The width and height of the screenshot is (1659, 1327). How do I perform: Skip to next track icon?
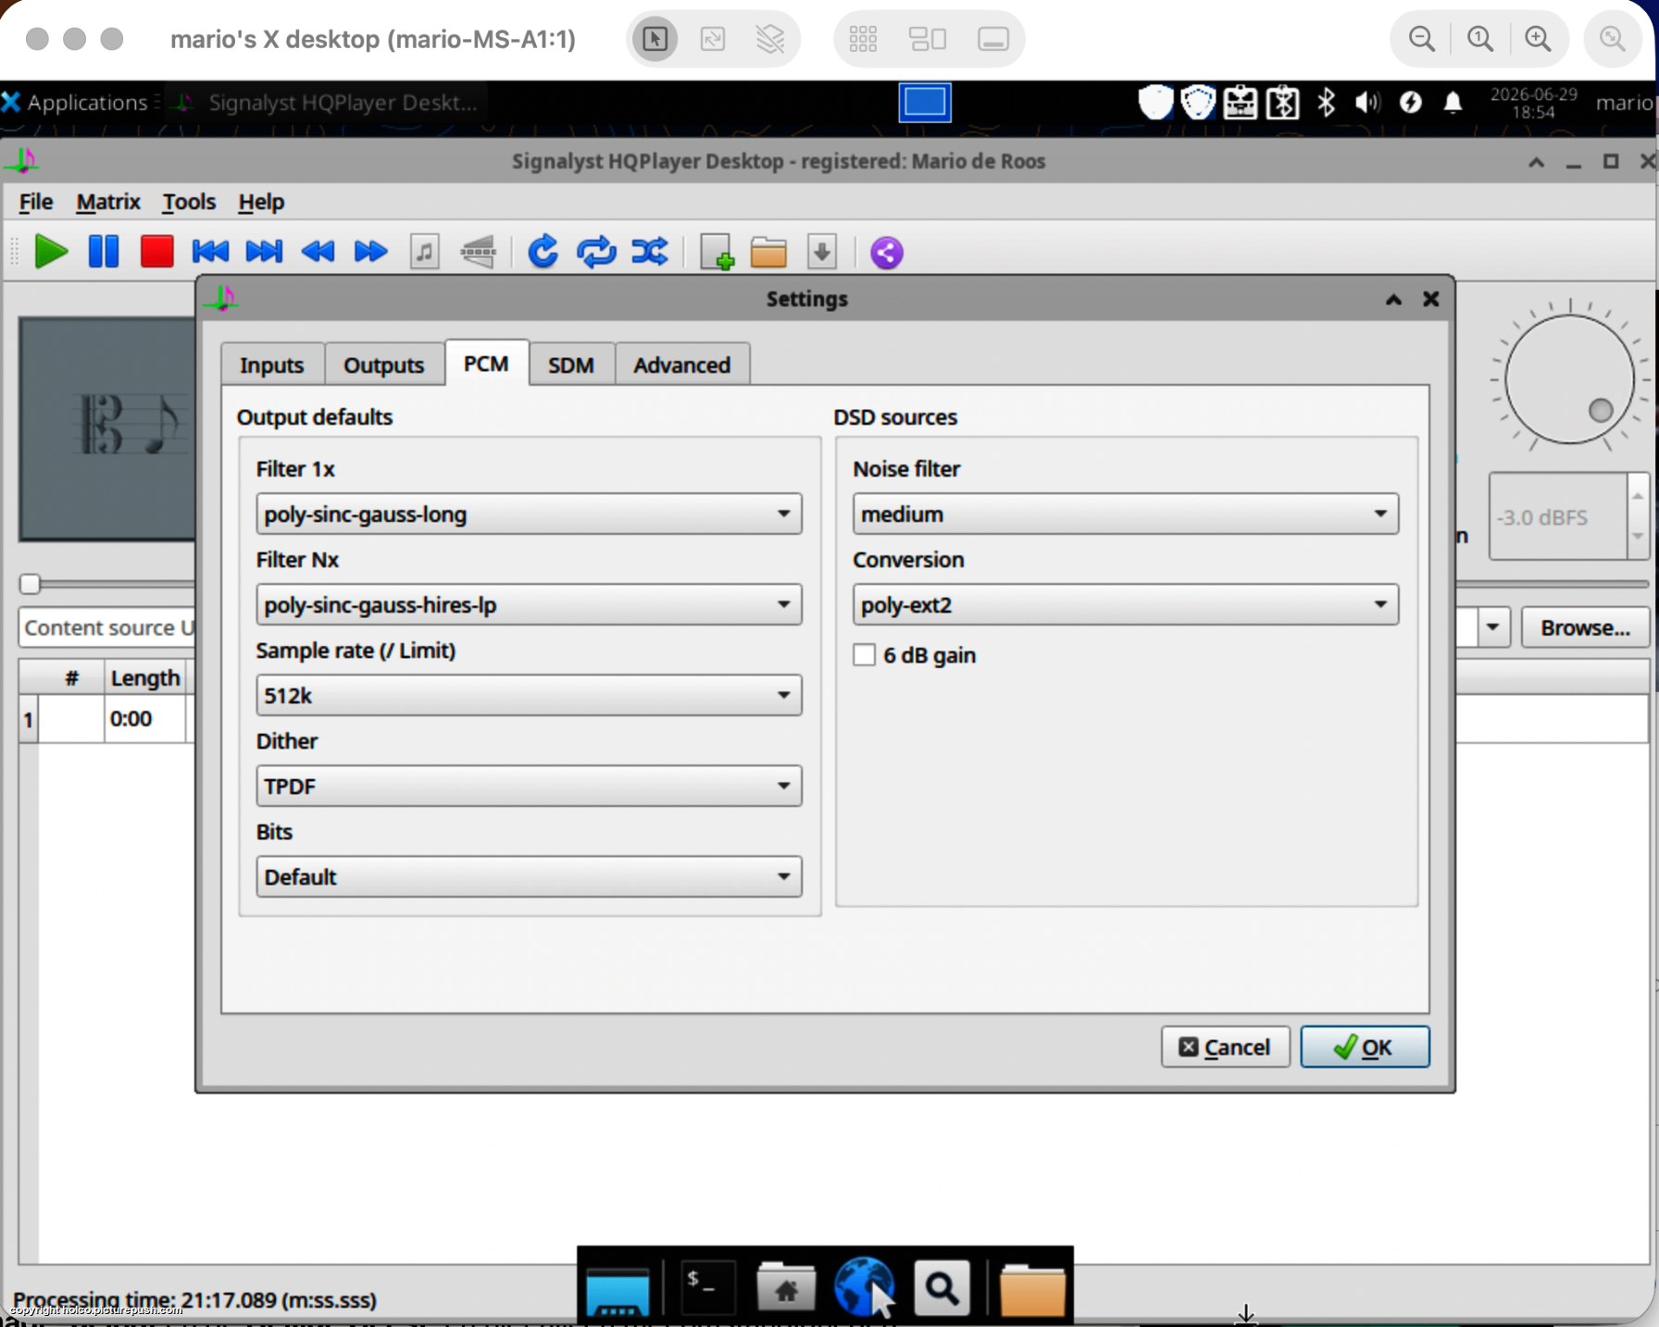coord(264,252)
